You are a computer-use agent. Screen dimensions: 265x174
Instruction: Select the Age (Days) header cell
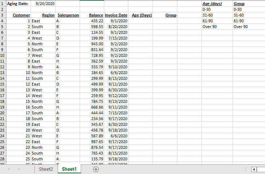(141, 15)
